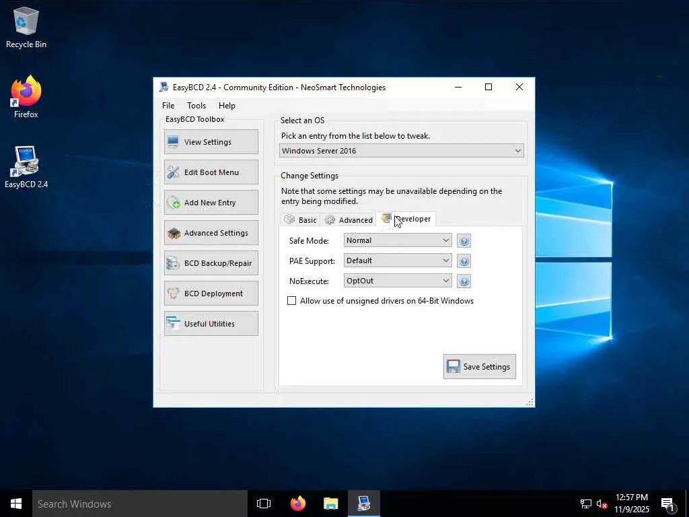Save Settings with the floppy disk button
This screenshot has height=517, width=689.
point(479,367)
